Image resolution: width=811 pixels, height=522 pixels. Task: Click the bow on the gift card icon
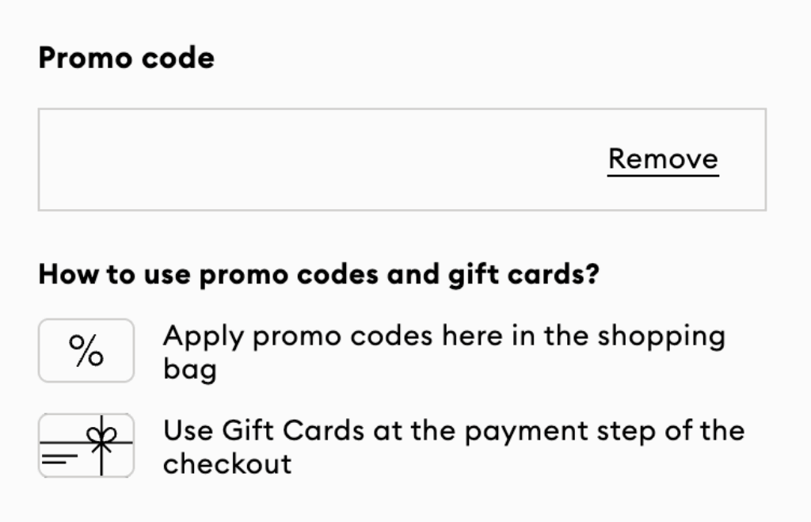[101, 435]
